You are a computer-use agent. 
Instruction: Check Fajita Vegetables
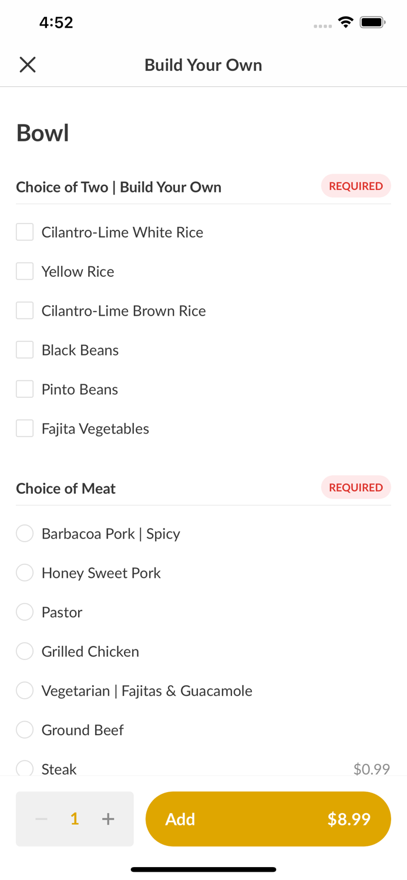pos(25,429)
